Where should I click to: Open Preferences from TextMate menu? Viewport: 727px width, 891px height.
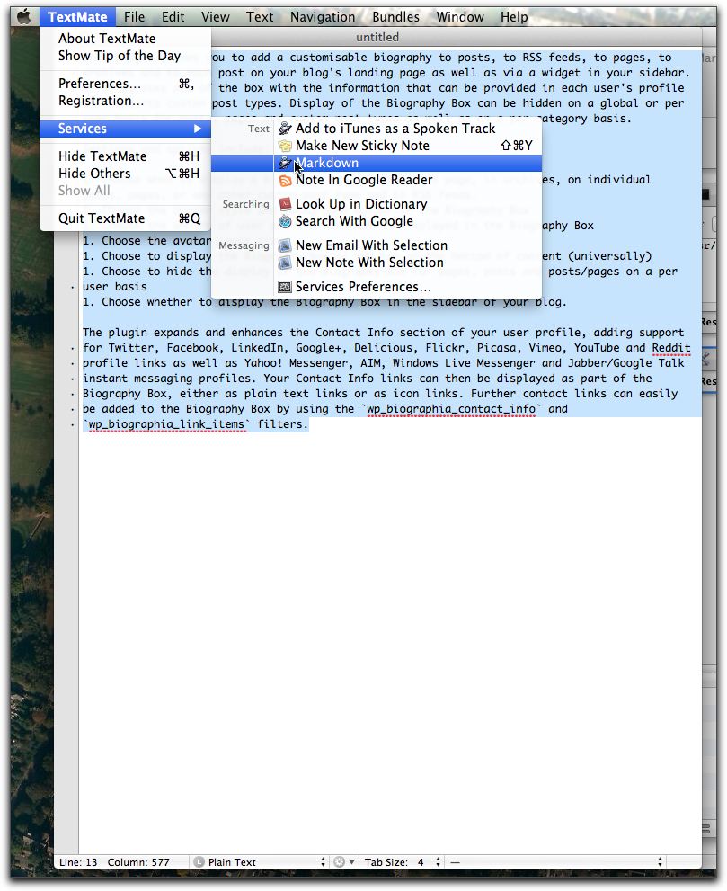point(125,84)
